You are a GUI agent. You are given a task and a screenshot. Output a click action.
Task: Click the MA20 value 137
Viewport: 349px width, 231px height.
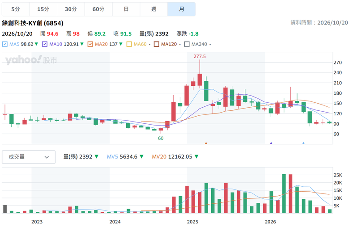tap(114, 44)
